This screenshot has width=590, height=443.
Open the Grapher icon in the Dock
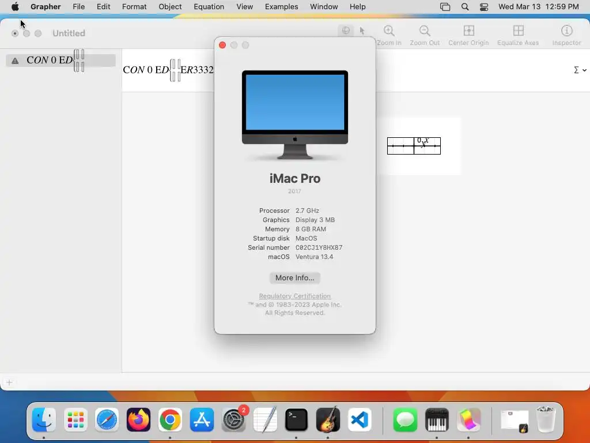click(x=468, y=420)
